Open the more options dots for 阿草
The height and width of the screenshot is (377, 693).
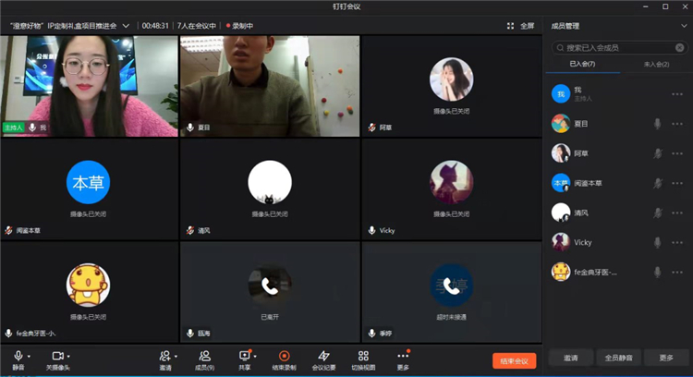click(x=677, y=153)
